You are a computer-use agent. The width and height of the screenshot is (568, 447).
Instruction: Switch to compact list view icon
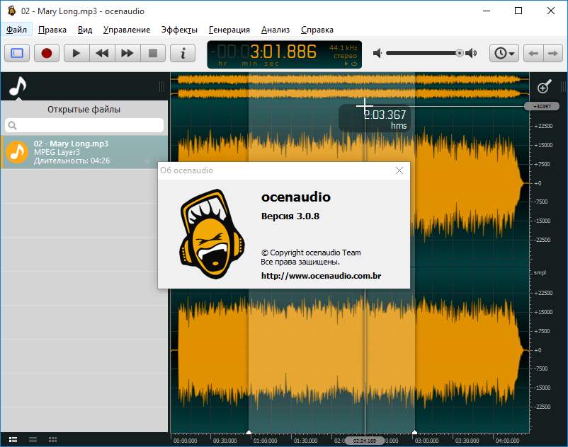tap(33, 439)
